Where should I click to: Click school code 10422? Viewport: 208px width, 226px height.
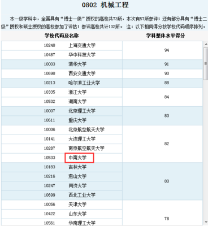[50, 214]
